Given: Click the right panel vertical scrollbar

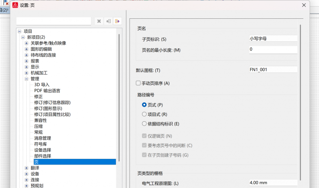Looking at the screenshot, I should pyautogui.click(x=300, y=102).
